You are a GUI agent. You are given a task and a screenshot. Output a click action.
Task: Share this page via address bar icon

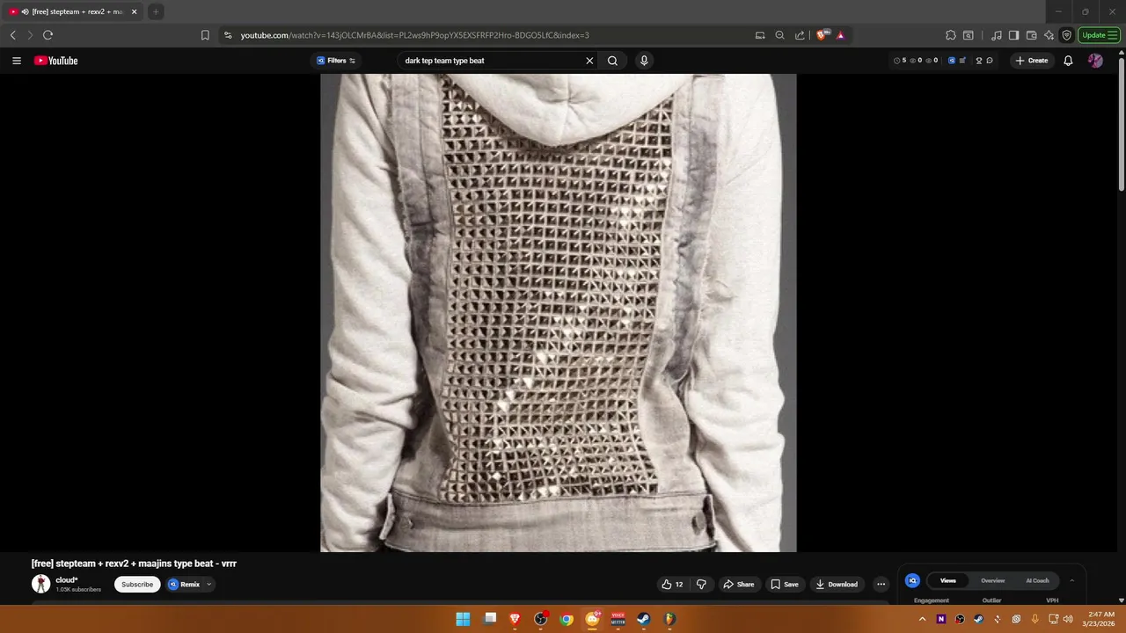click(x=800, y=35)
